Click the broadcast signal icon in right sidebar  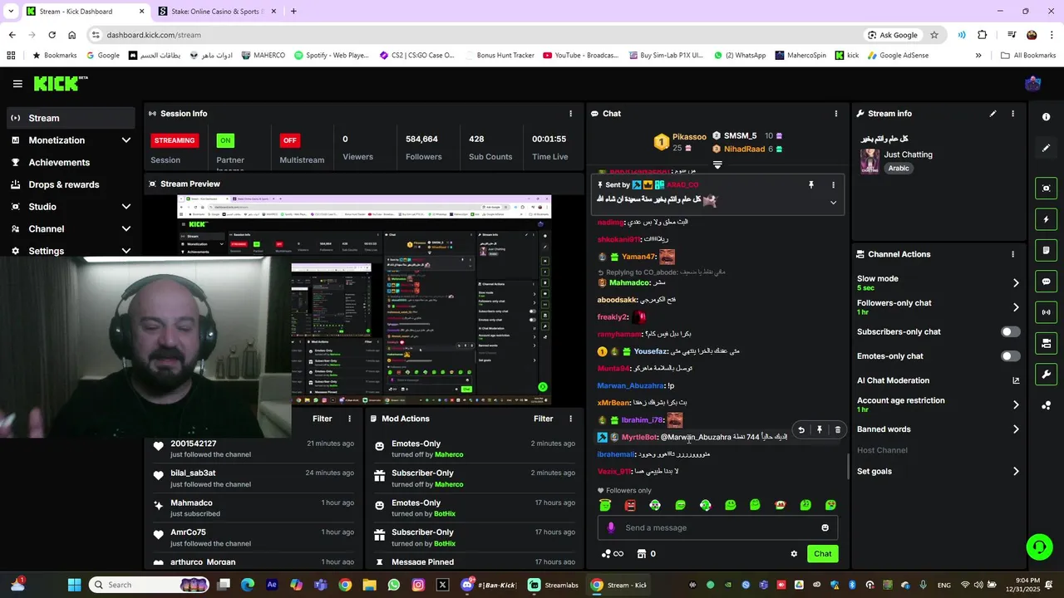coord(1047,312)
